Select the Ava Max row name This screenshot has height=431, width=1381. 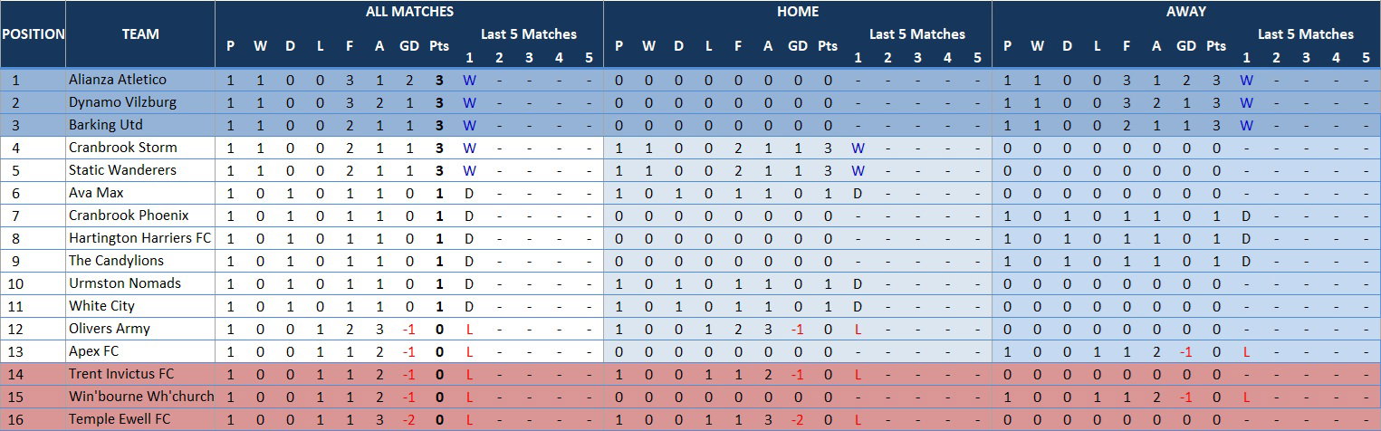point(140,193)
